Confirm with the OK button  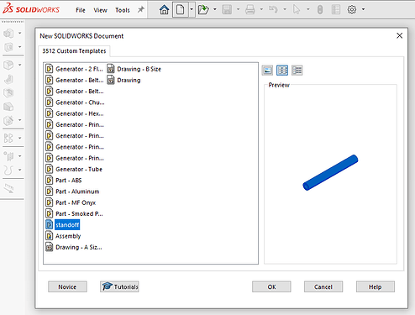[271, 286]
